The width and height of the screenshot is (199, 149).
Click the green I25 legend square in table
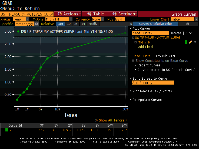(6, 130)
